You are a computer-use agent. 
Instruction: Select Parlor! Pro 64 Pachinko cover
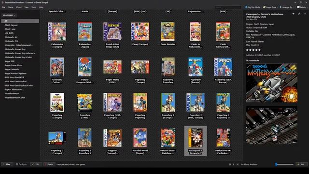click(223, 138)
